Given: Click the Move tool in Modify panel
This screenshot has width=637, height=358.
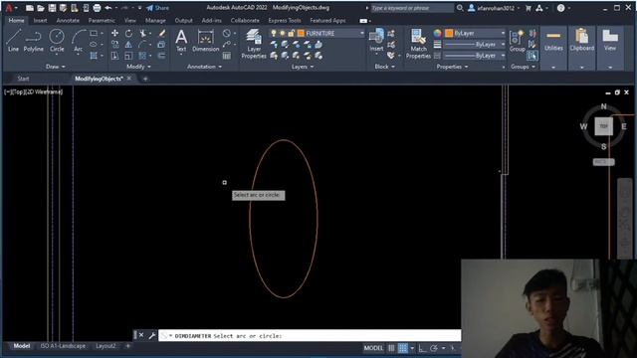Looking at the screenshot, I should (115, 33).
